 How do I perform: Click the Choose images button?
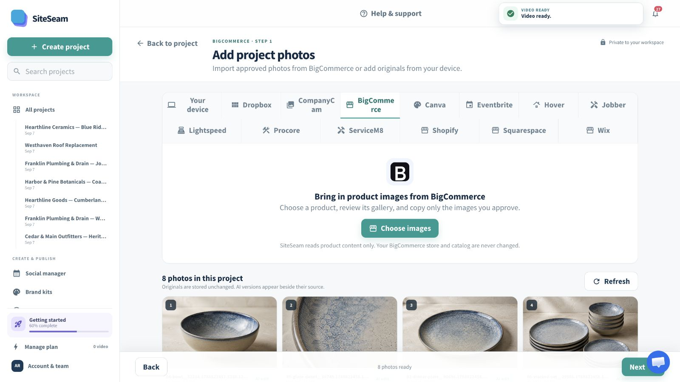[400, 228]
